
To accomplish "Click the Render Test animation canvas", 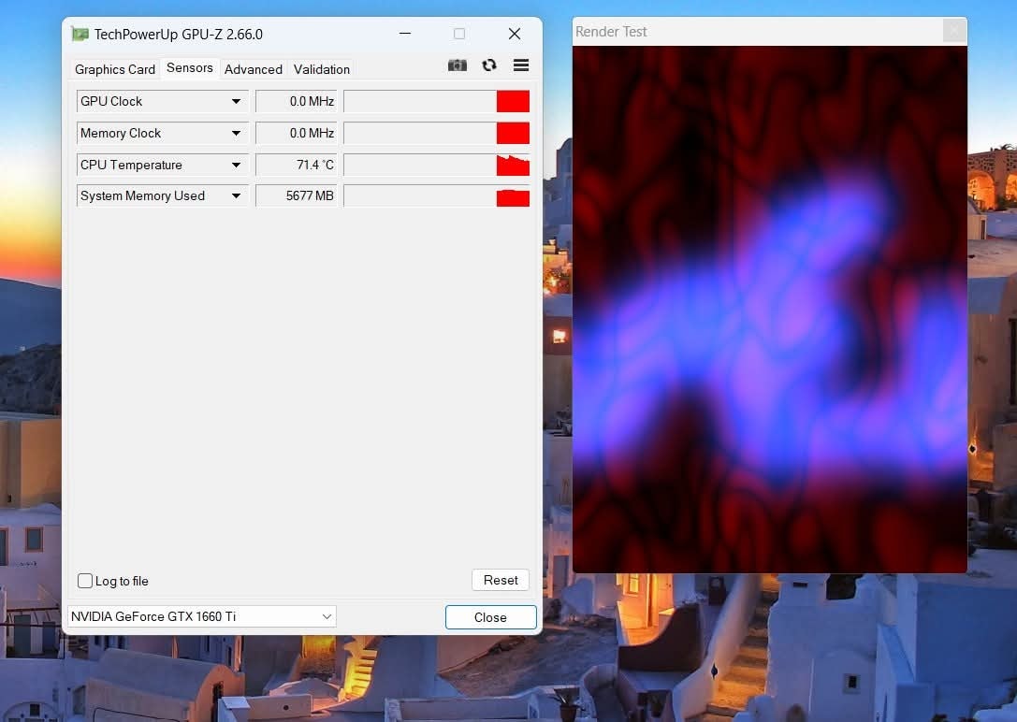I will 769,310.
